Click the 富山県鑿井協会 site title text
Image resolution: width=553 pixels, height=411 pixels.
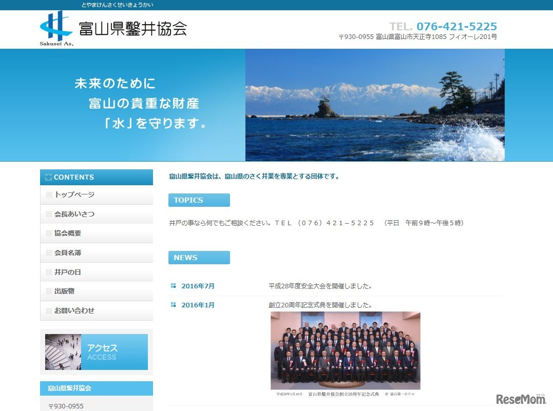pyautogui.click(x=133, y=29)
